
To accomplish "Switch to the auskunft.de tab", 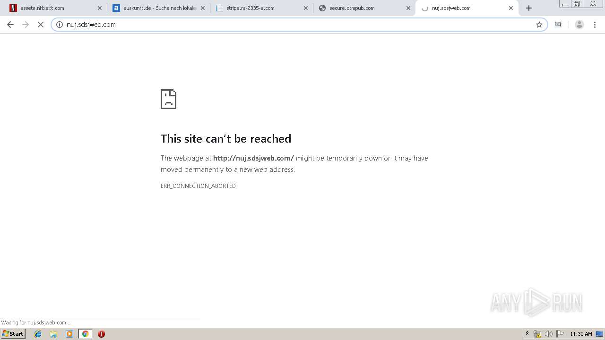I will 158,8.
